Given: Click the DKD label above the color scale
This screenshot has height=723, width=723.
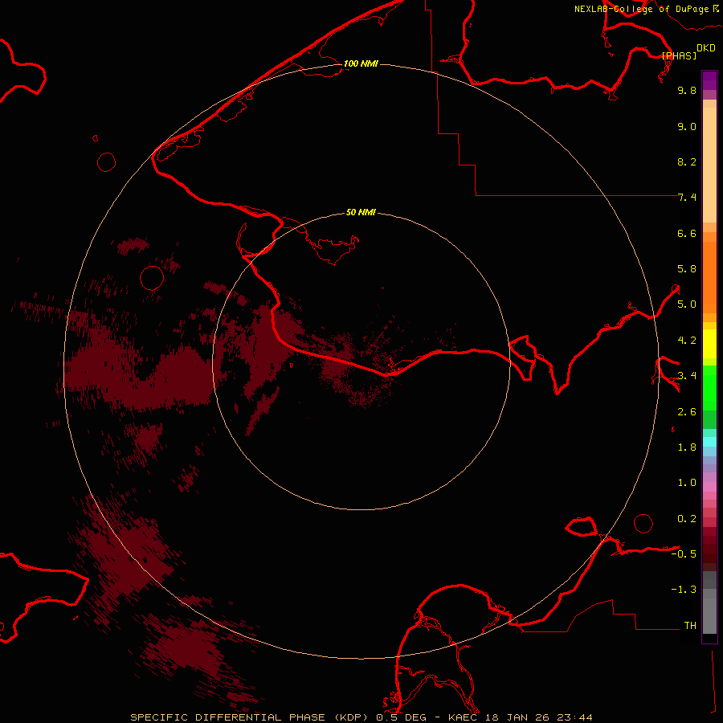Looking at the screenshot, I should pyautogui.click(x=706, y=47).
